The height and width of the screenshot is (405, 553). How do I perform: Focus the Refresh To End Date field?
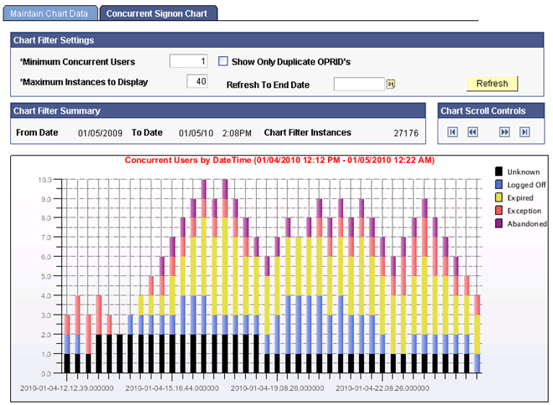[359, 85]
